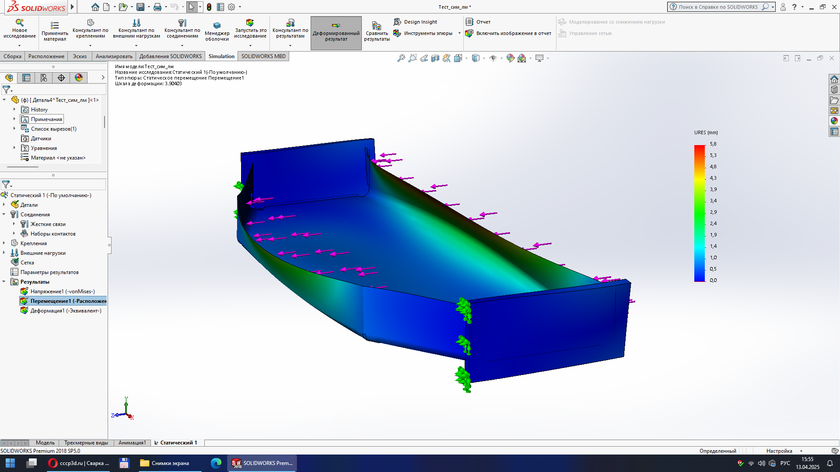Open the New study dropdown arrow
This screenshot has height=472, width=840.
click(x=19, y=45)
